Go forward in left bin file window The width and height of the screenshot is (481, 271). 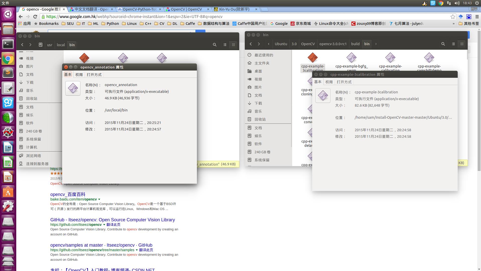30,45
